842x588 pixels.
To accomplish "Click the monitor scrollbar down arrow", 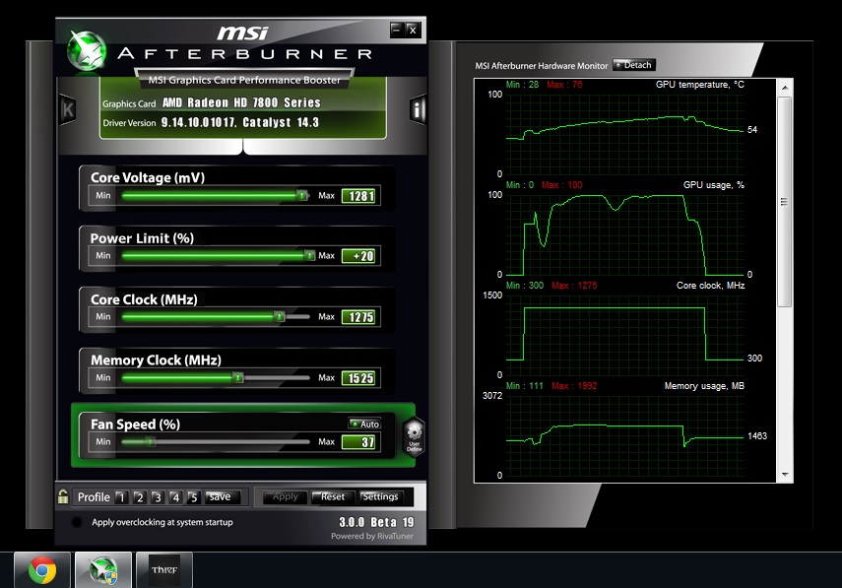I will coord(785,475).
